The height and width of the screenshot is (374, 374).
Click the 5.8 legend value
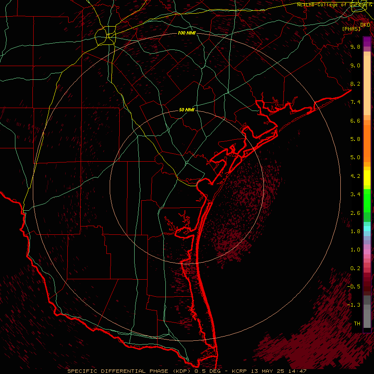355,139
